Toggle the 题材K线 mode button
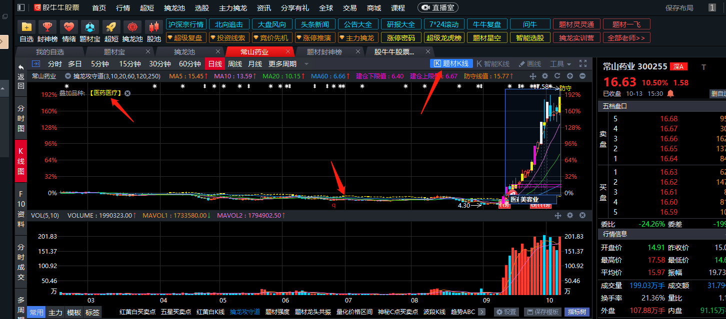The image size is (726, 319). [x=451, y=63]
